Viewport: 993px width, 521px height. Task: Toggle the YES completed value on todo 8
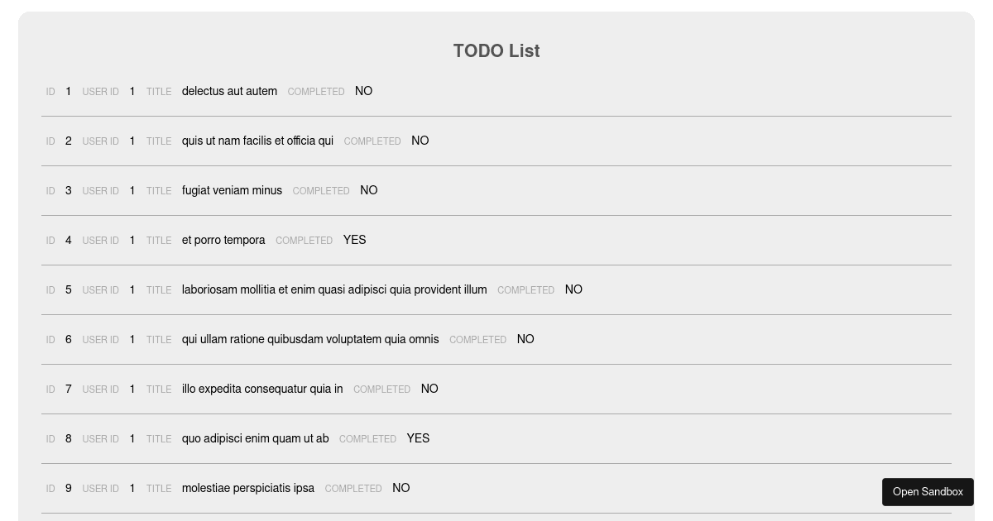click(418, 438)
